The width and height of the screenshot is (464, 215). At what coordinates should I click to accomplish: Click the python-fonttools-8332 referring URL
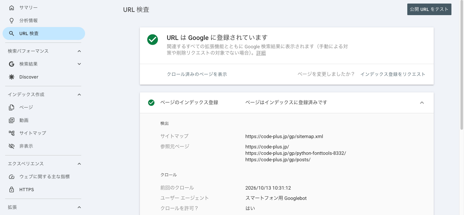tap(295, 153)
